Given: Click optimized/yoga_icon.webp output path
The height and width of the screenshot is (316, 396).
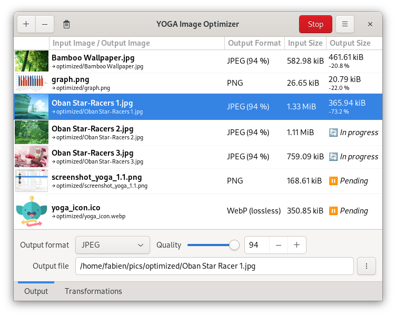Looking at the screenshot, I should (91, 217).
